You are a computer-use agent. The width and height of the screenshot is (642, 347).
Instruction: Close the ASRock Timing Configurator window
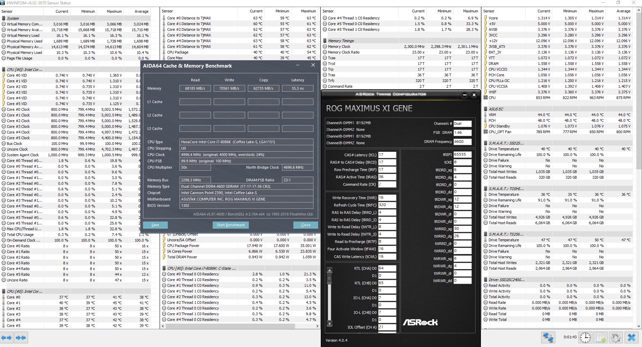click(474, 95)
